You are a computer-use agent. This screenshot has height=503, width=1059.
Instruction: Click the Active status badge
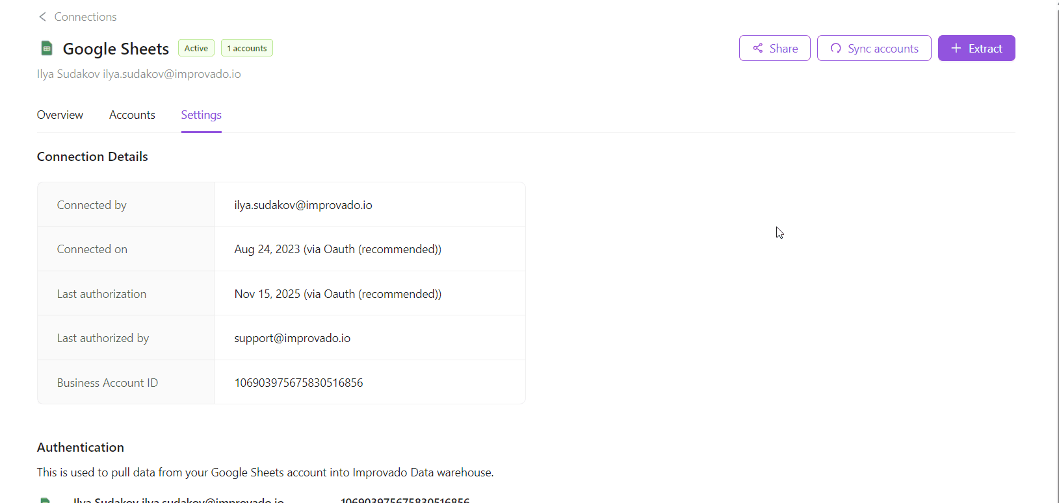click(196, 48)
